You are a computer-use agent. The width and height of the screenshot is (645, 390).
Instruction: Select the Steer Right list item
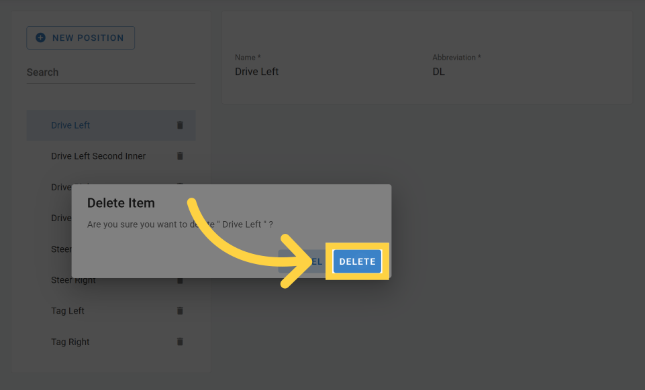pyautogui.click(x=73, y=280)
